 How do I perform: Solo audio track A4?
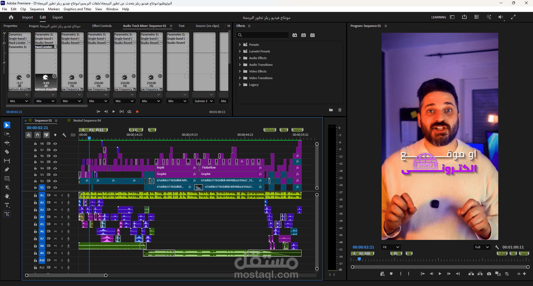(62, 217)
